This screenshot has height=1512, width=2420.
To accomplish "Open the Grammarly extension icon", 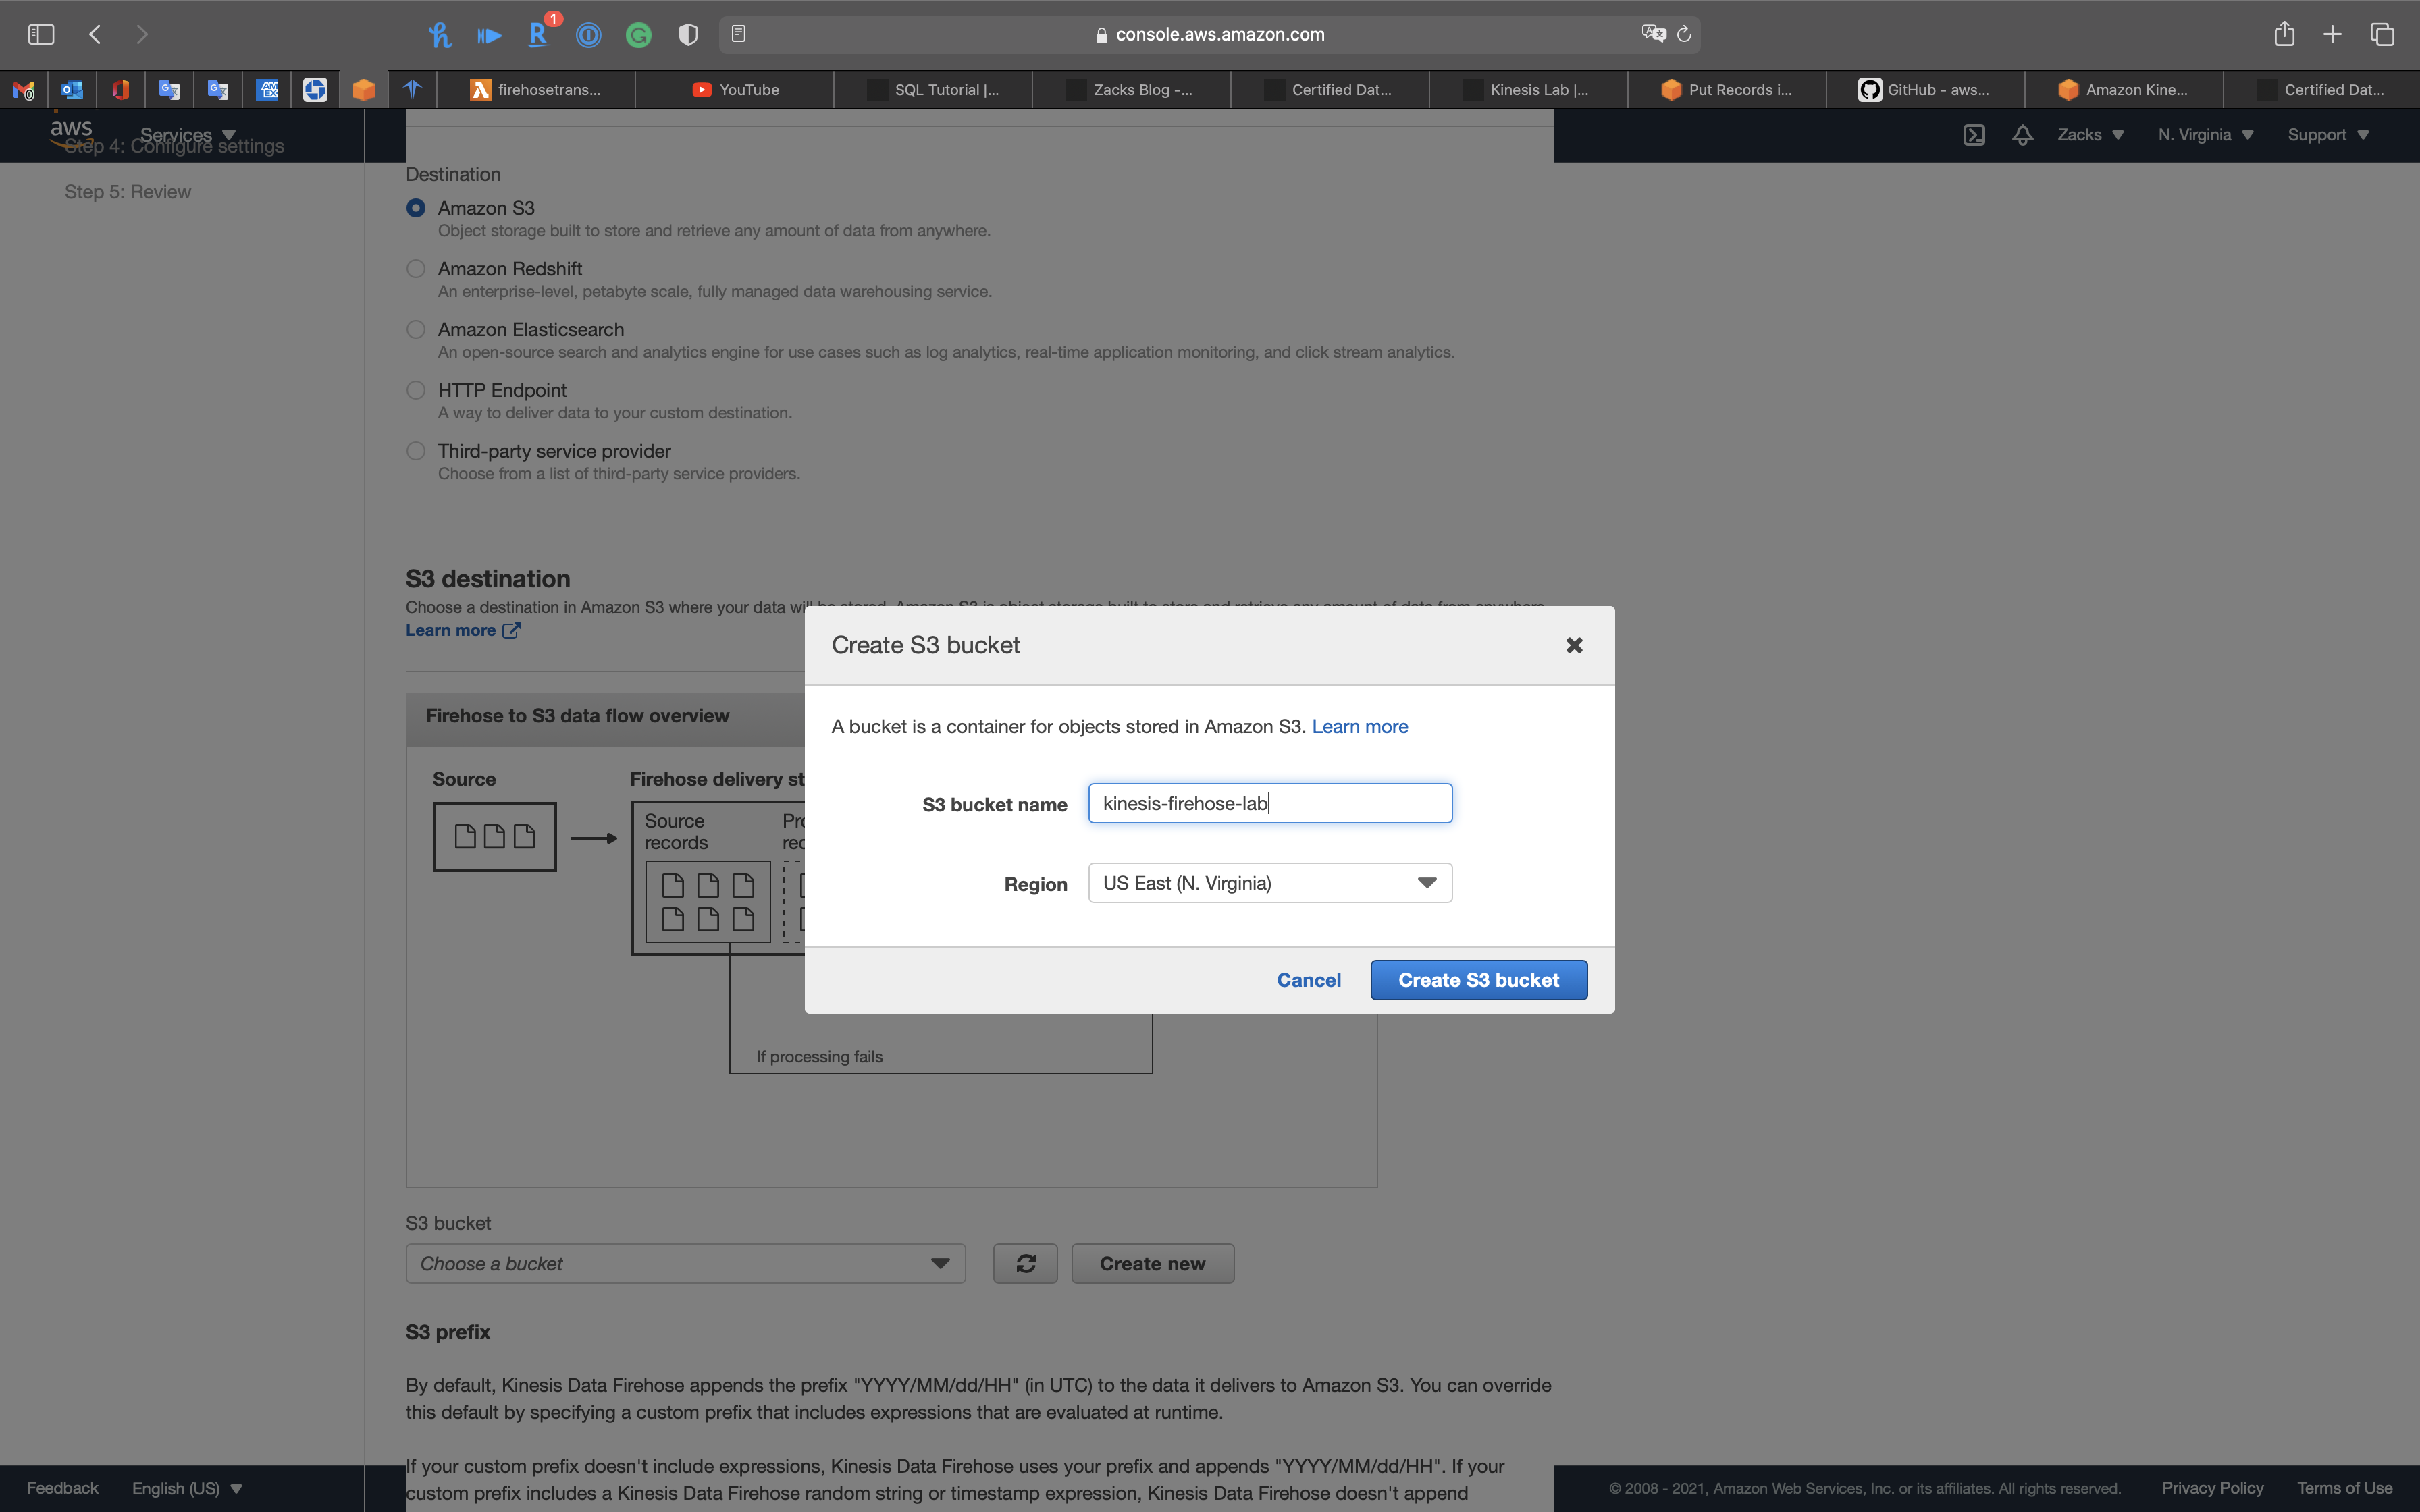I will coord(638,35).
